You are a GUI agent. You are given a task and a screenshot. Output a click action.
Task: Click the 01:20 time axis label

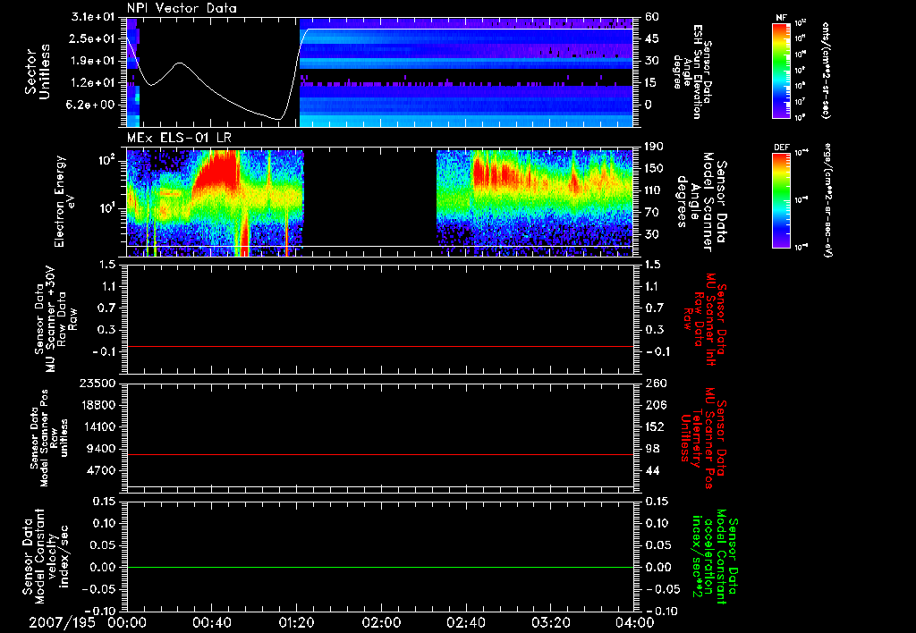(296, 622)
